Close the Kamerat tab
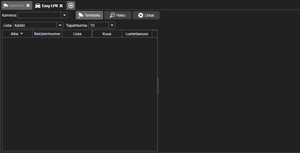The width and height of the screenshot is (300, 153). coord(28,5)
